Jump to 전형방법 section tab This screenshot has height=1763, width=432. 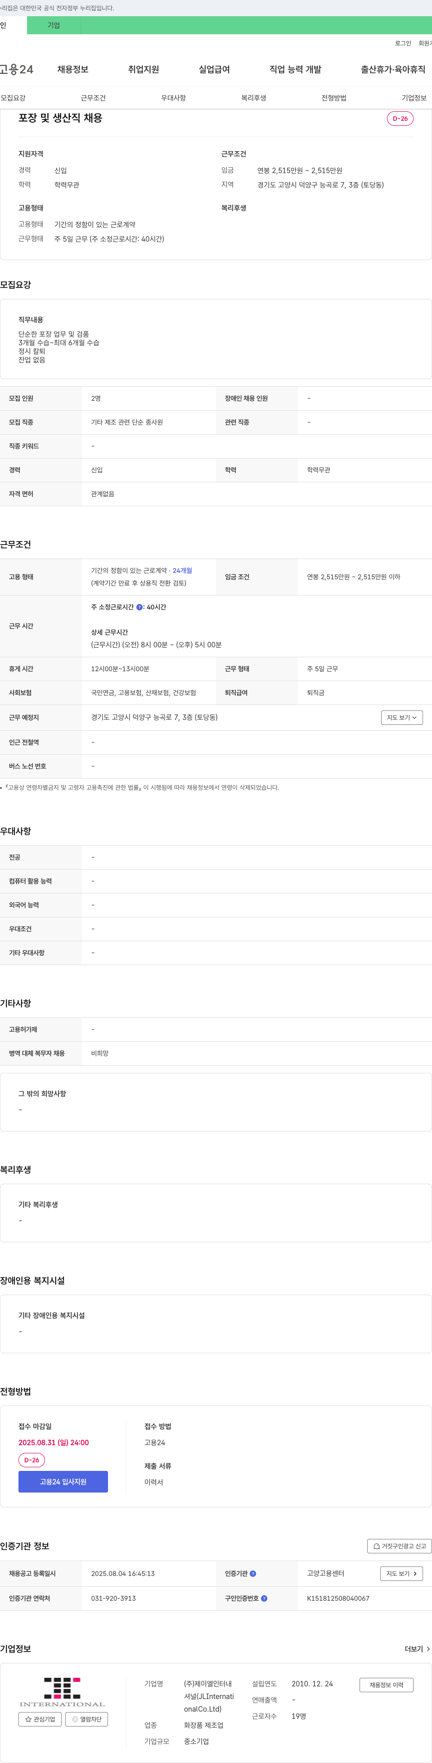(x=333, y=98)
